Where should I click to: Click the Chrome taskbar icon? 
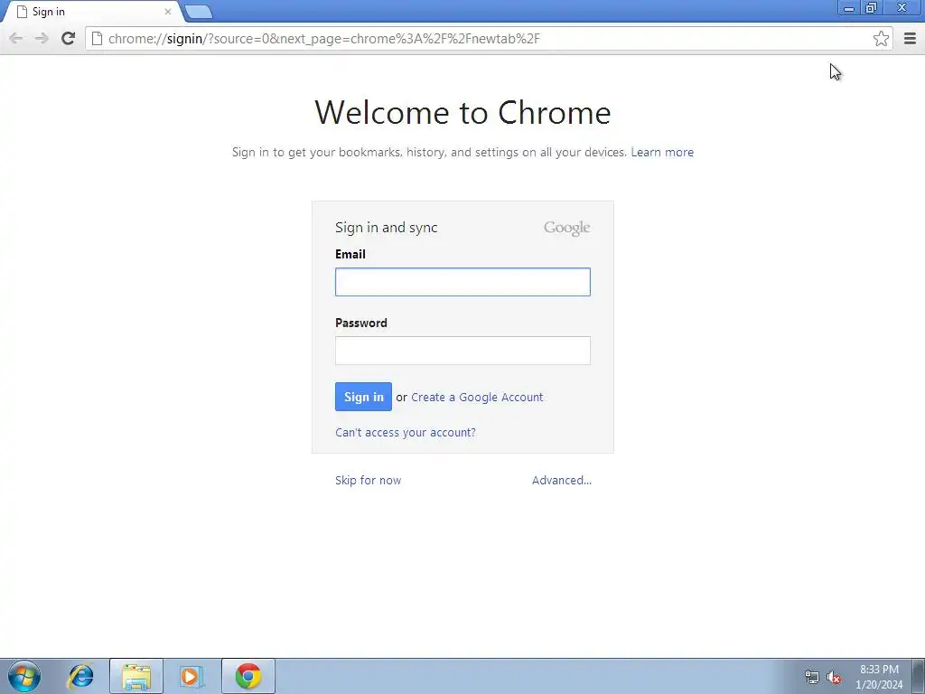(x=248, y=676)
